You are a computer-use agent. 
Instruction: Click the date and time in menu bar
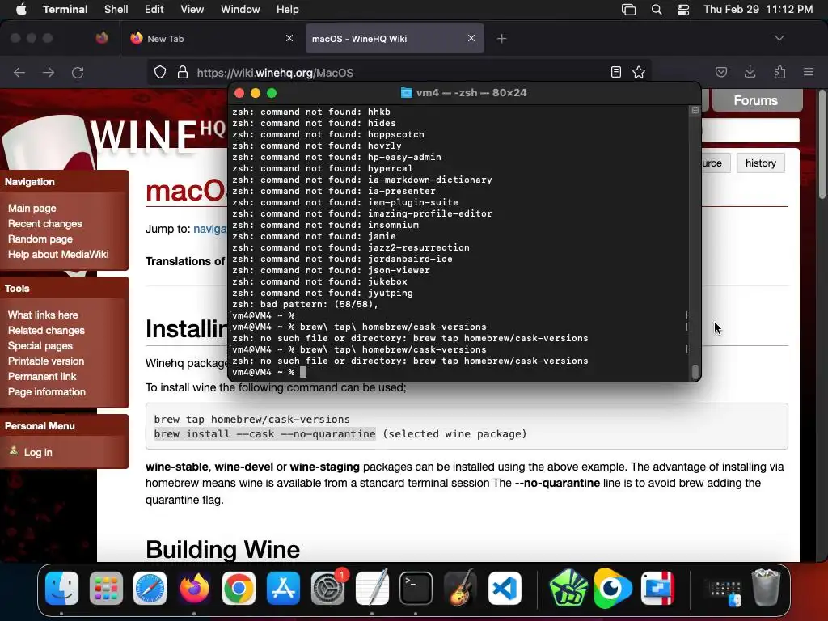(758, 10)
